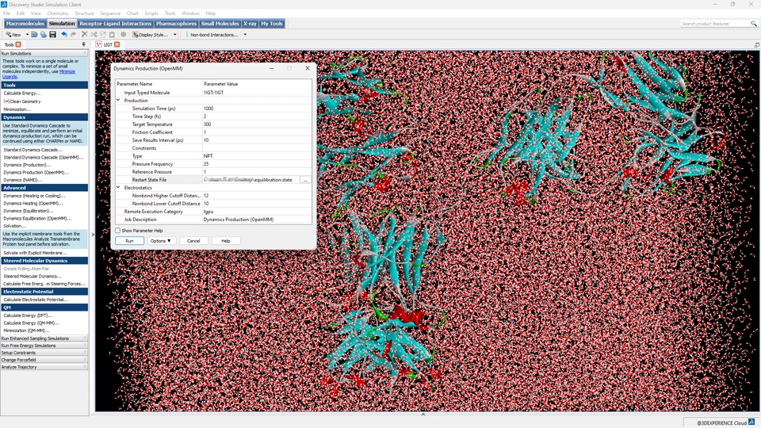Open the New dropdown arrow
The image size is (761, 428).
[27, 34]
